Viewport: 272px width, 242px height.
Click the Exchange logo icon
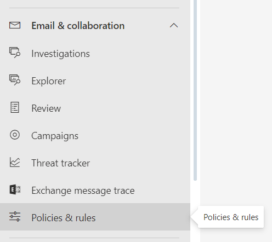15,189
